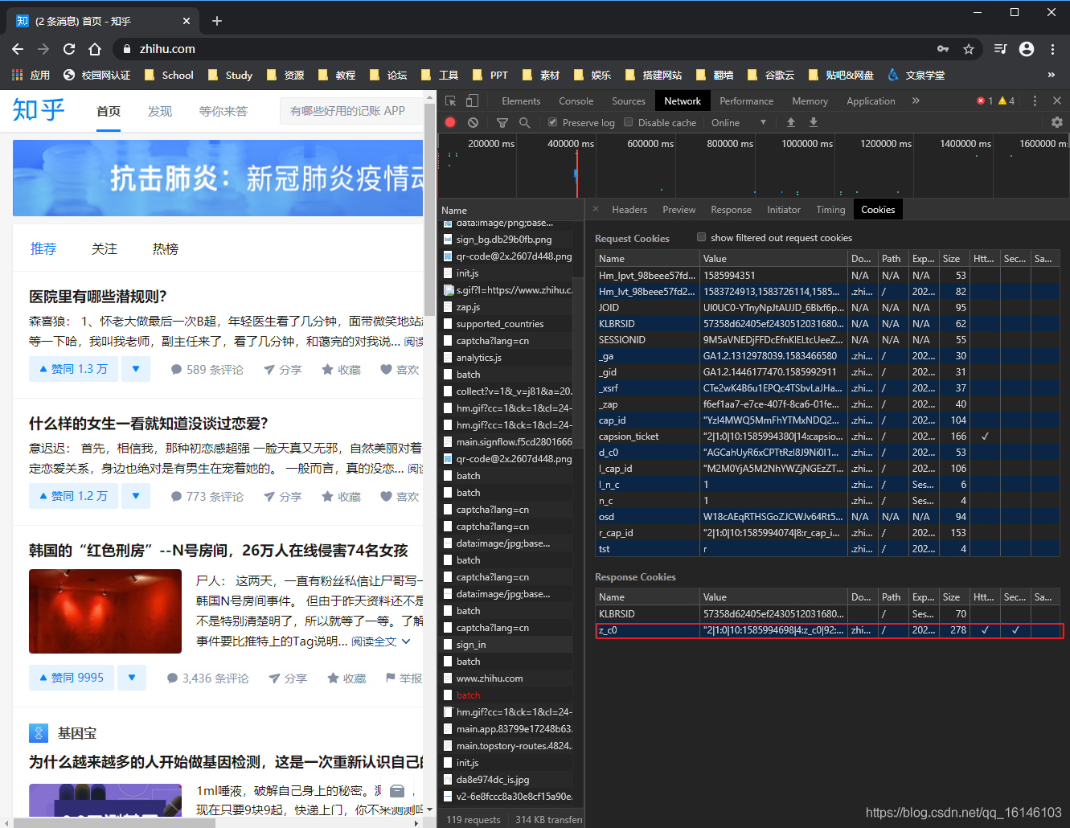Viewport: 1070px width, 828px height.
Task: Open the 发现 navigation link
Action: pyautogui.click(x=160, y=111)
